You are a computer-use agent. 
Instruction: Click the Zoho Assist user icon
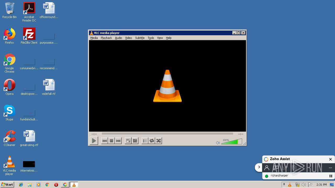[267, 168]
